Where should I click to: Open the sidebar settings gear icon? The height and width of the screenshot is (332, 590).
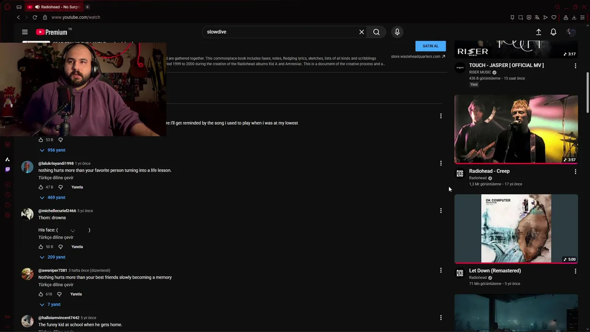coord(7,215)
